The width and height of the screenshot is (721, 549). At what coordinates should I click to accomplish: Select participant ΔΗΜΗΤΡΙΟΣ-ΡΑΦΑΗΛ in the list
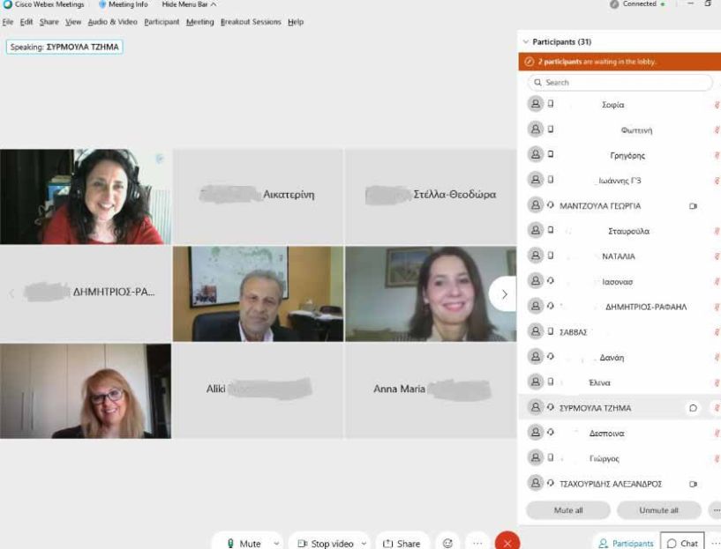click(x=620, y=307)
